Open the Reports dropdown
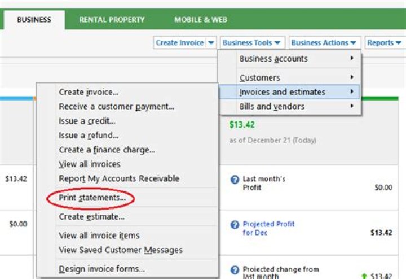The image size is (406, 279). (x=384, y=43)
